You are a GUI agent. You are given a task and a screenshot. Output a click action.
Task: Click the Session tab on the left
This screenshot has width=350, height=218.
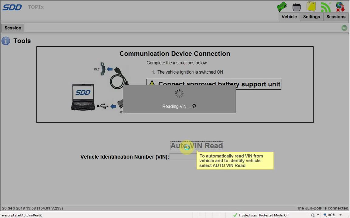13,28
